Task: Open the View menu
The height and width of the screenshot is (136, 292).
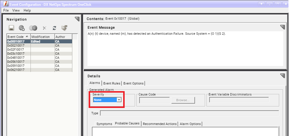Action: point(16,10)
